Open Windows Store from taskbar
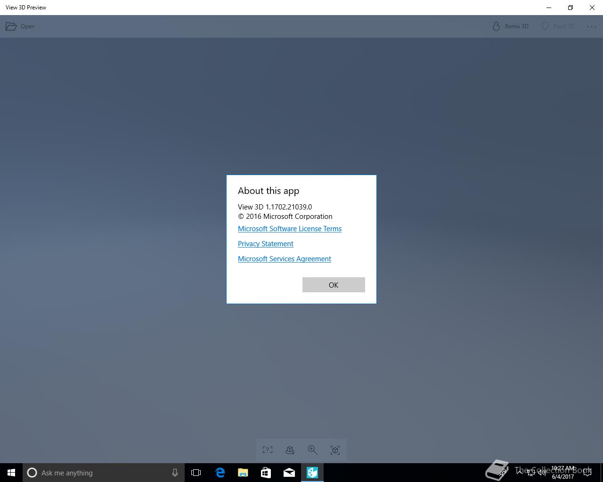This screenshot has width=603, height=482. click(266, 473)
